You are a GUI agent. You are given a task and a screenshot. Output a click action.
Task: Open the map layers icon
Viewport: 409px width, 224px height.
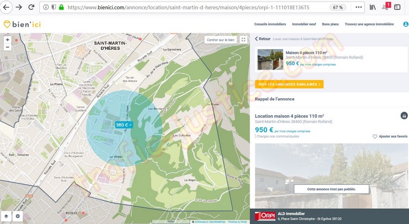(6, 216)
